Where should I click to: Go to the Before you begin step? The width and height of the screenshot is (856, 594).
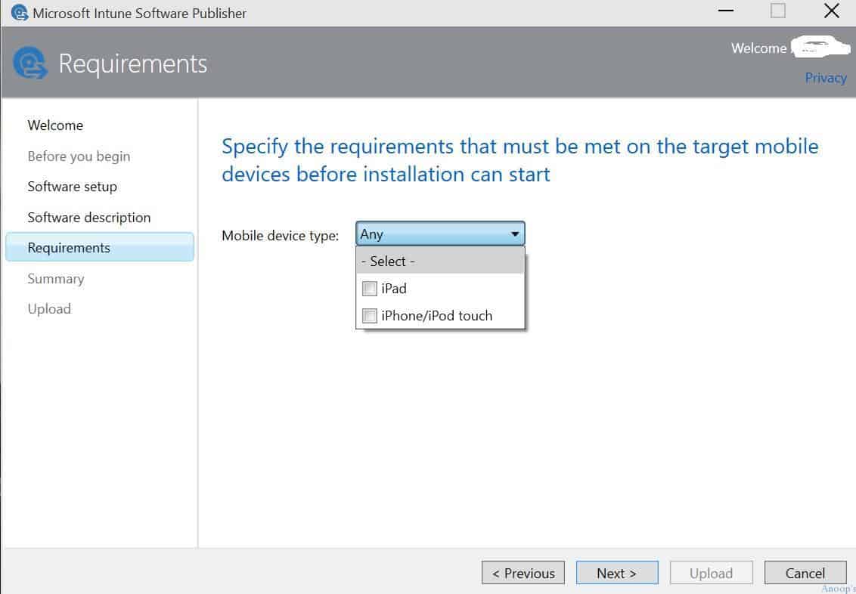[x=79, y=156]
